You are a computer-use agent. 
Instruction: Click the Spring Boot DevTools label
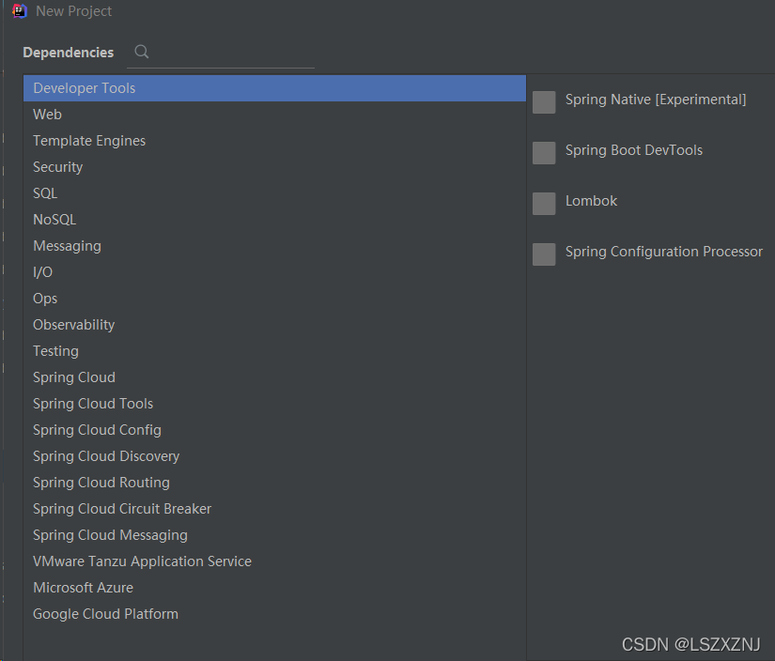point(634,150)
